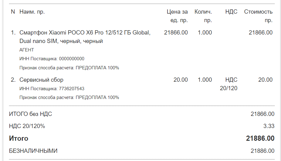The height and width of the screenshot is (161, 281).
Task: Click the service fee cost value 20.00
Action: click(x=265, y=80)
